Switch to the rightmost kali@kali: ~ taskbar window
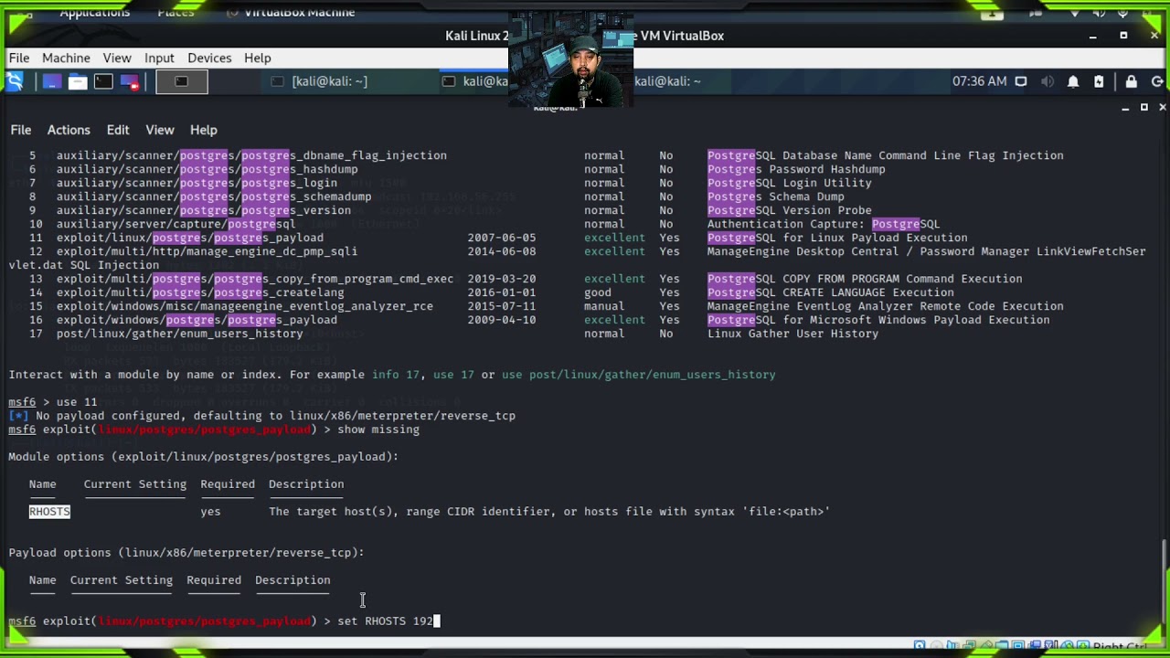This screenshot has width=1170, height=658. pos(667,81)
